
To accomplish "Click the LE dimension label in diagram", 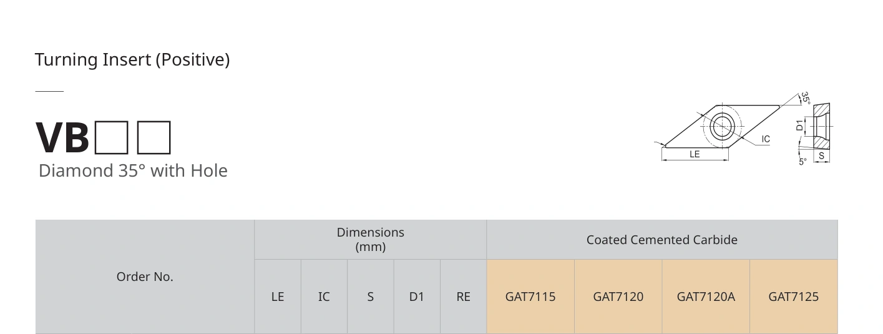I will (x=695, y=154).
